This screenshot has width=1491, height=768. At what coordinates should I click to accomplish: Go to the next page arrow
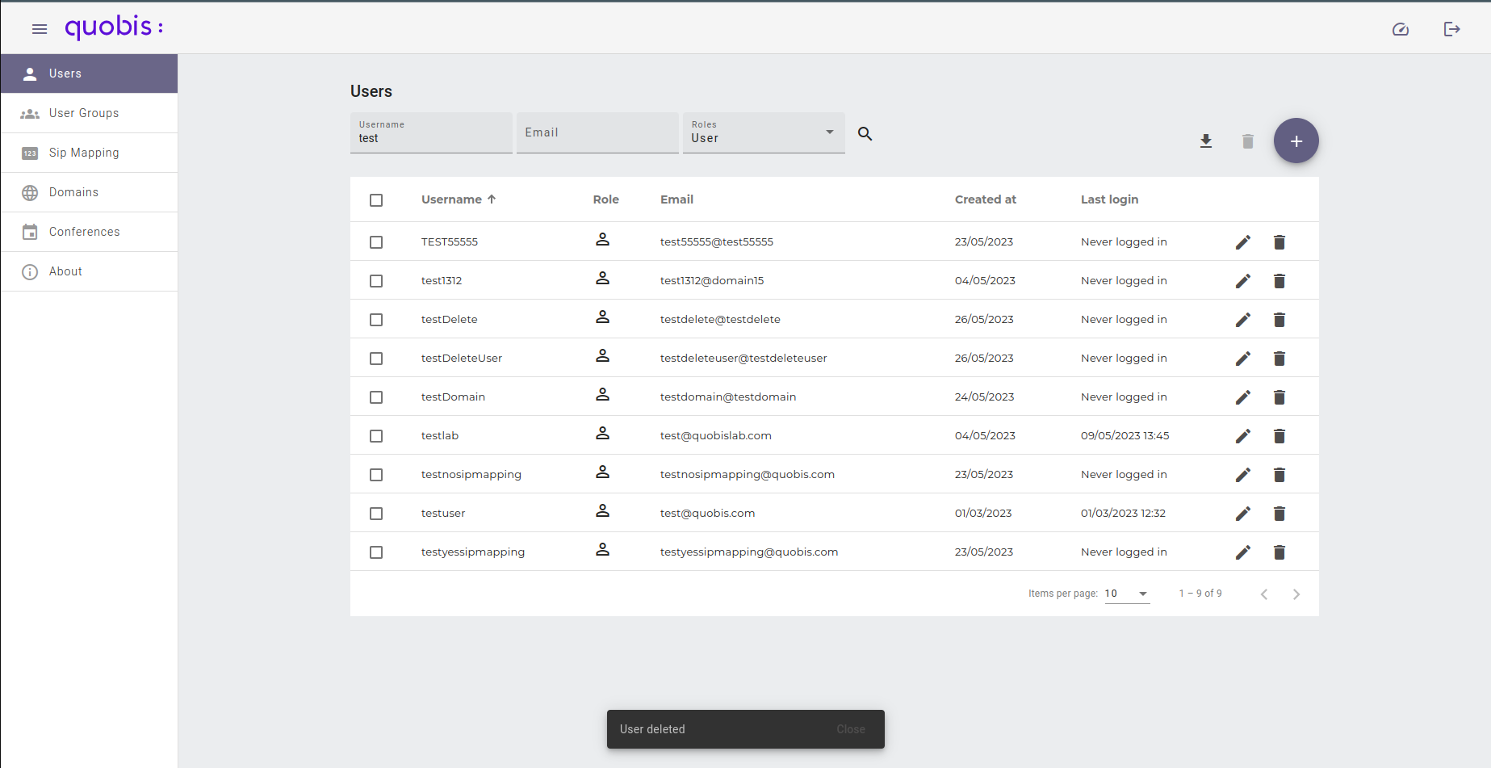click(x=1296, y=594)
